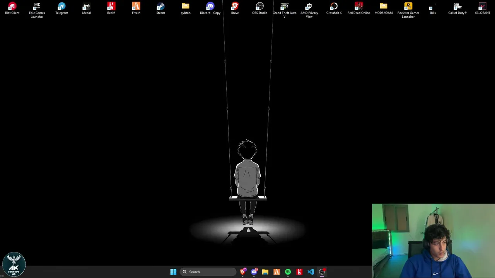
Task: Click the Steam desktop icon
Action: [x=160, y=9]
